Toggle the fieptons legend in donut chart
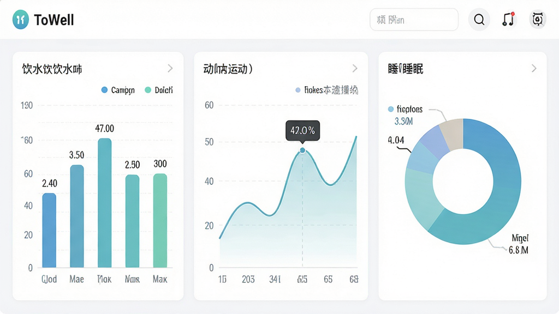 pyautogui.click(x=406, y=109)
